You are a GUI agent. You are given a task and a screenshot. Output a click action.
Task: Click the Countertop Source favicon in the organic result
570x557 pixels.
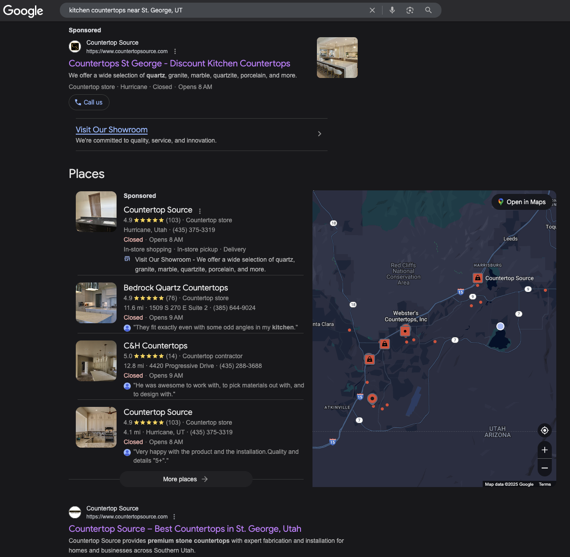point(75,512)
